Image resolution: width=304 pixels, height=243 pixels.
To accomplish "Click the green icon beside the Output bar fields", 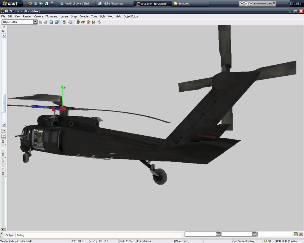I will [x=296, y=234].
